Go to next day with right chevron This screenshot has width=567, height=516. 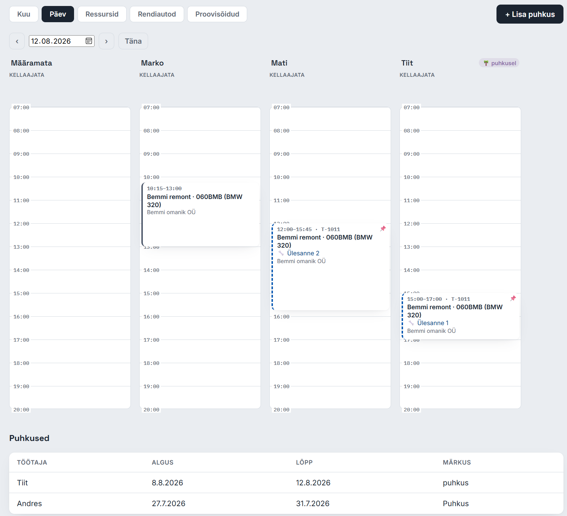pyautogui.click(x=106, y=41)
